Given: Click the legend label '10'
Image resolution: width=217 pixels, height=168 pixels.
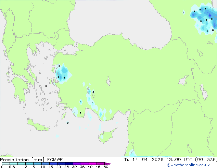Looking at the screenshot, I should 43,167.
